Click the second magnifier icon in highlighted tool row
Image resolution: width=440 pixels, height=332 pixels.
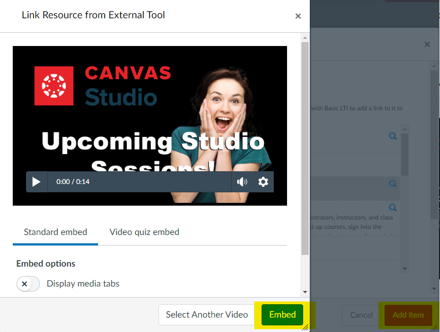tap(393, 184)
